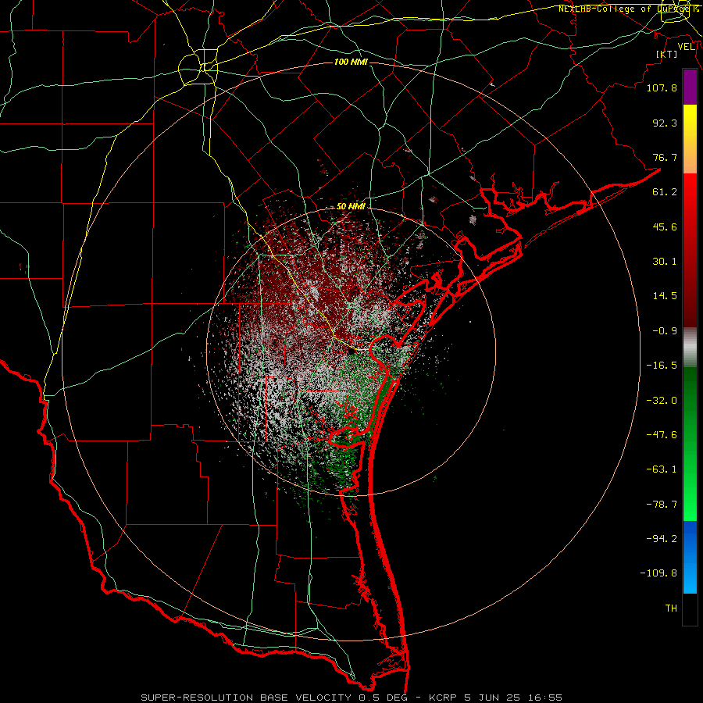This screenshot has height=703, width=703.
Task: Click the 100 NMI range ring label
Action: pyautogui.click(x=351, y=62)
